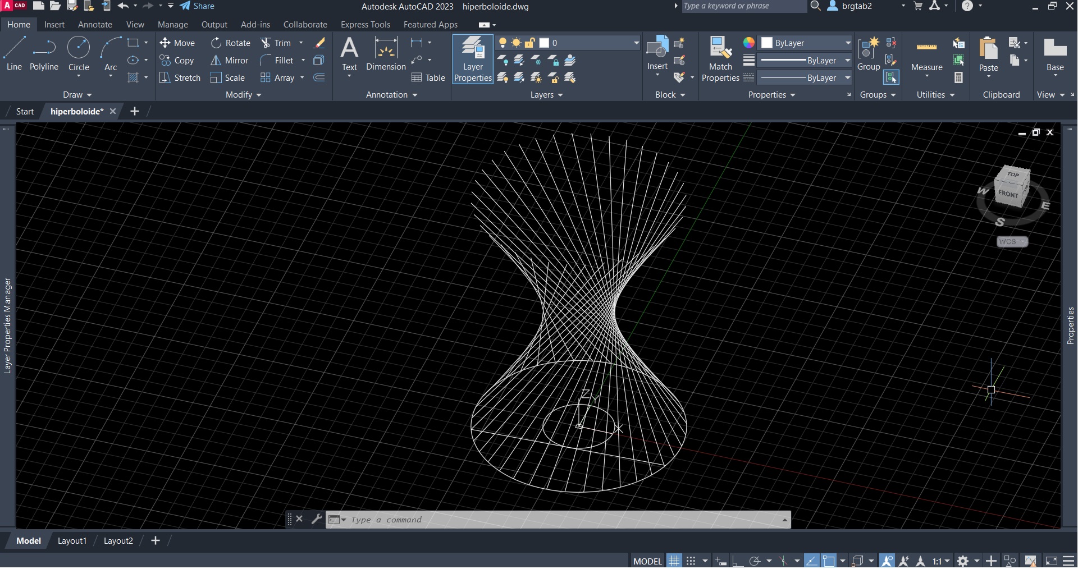Switch to the Insert ribbon tab
1078x569 pixels.
54,25
